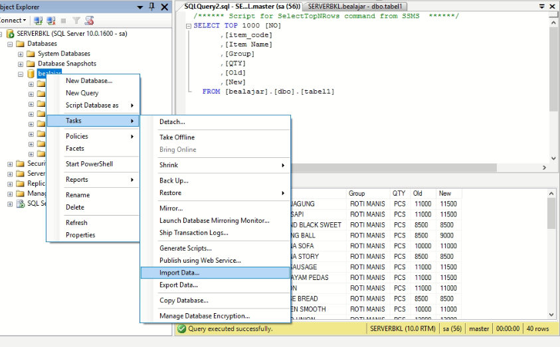Screen dimensions: 560x347
Task: Expand the System Databases node
Action: pyautogui.click(x=21, y=54)
